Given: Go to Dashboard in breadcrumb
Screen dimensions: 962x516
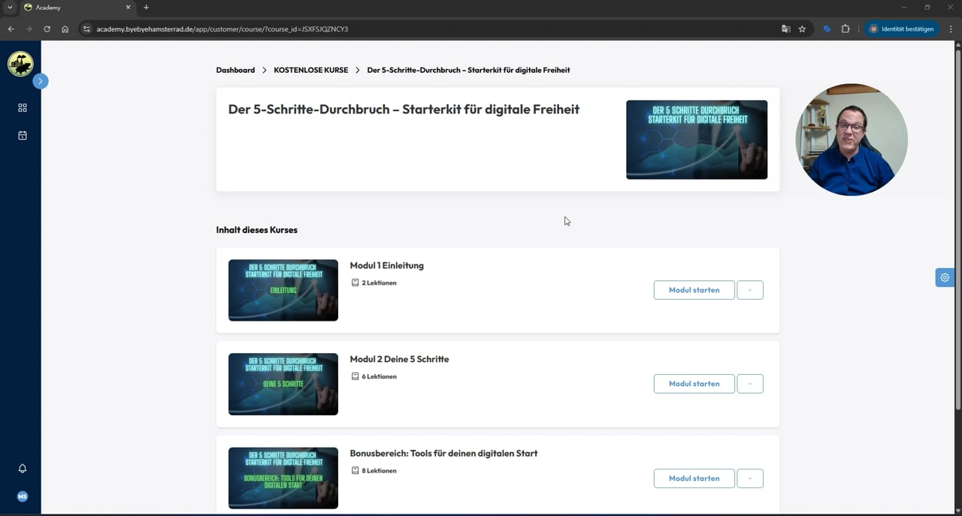Looking at the screenshot, I should click(235, 70).
